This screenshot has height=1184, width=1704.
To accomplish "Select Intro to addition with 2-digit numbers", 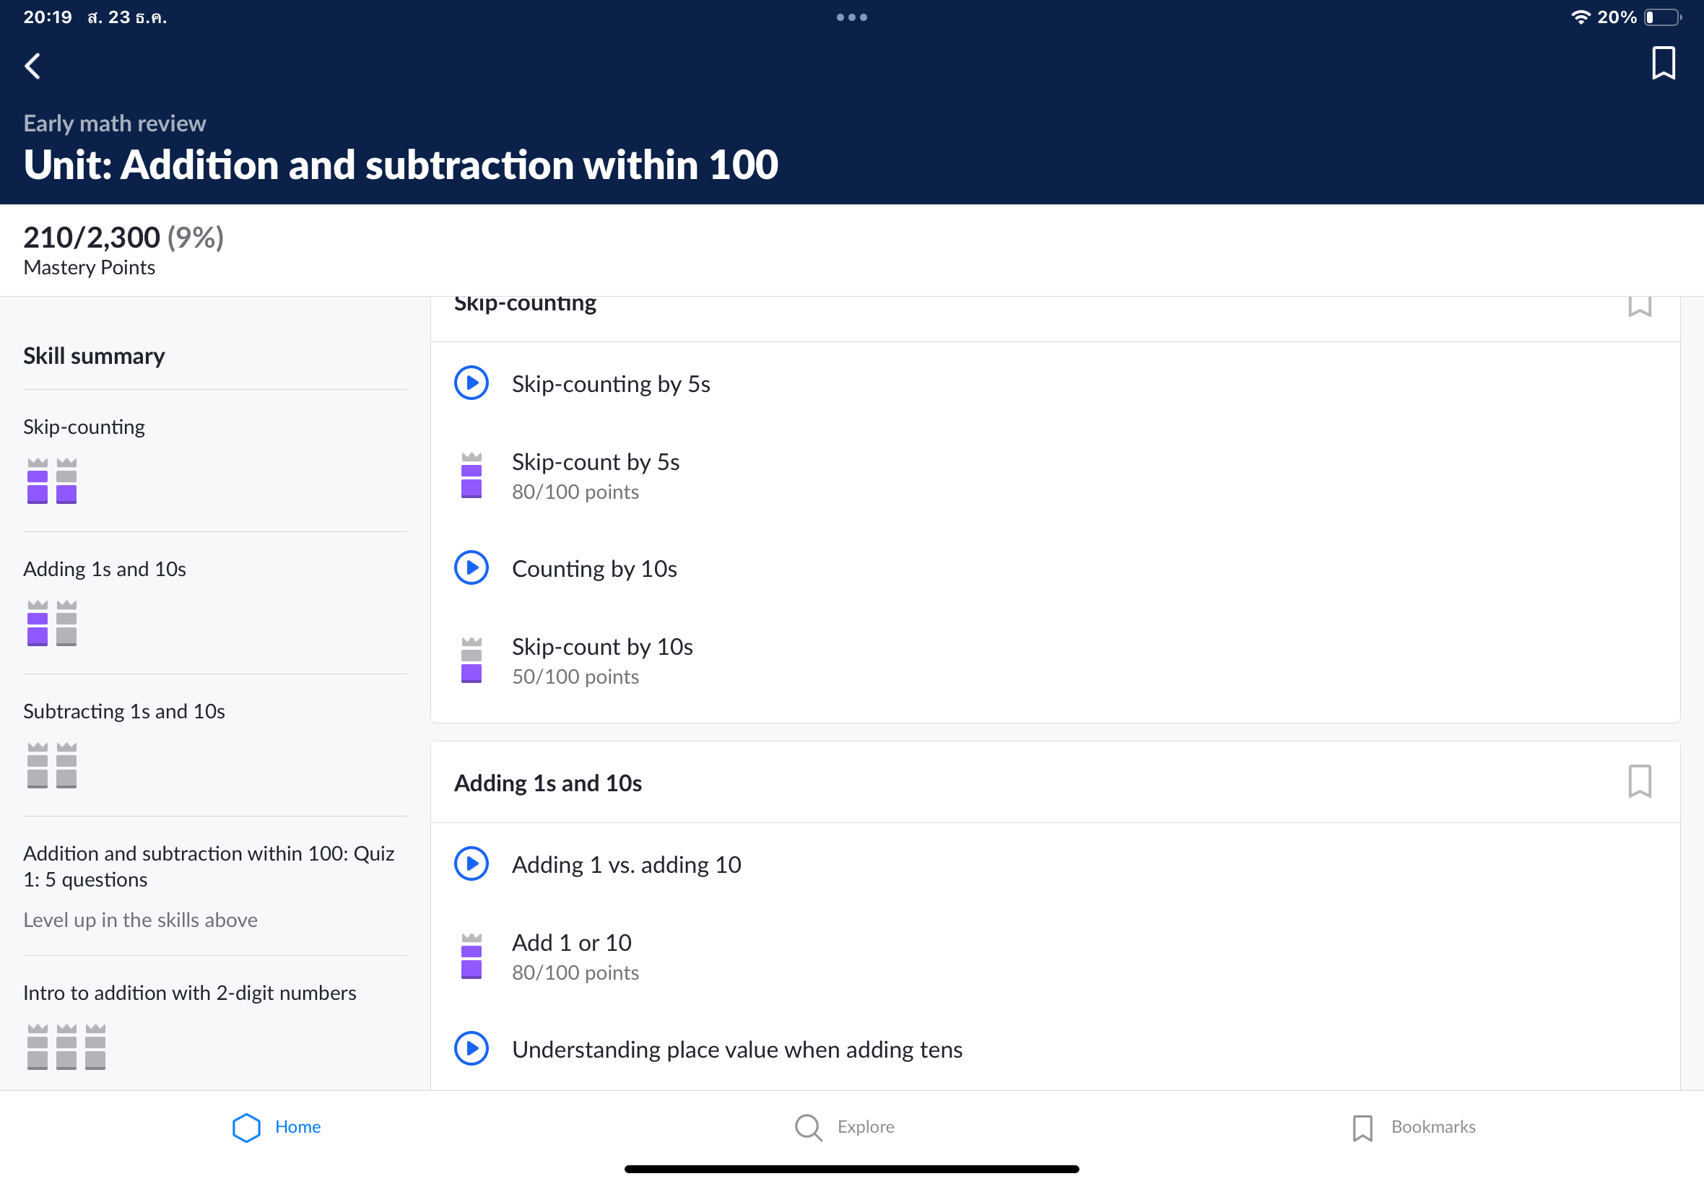I will [x=189, y=993].
